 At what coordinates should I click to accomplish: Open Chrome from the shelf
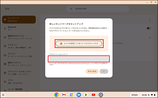click(x=57, y=95)
